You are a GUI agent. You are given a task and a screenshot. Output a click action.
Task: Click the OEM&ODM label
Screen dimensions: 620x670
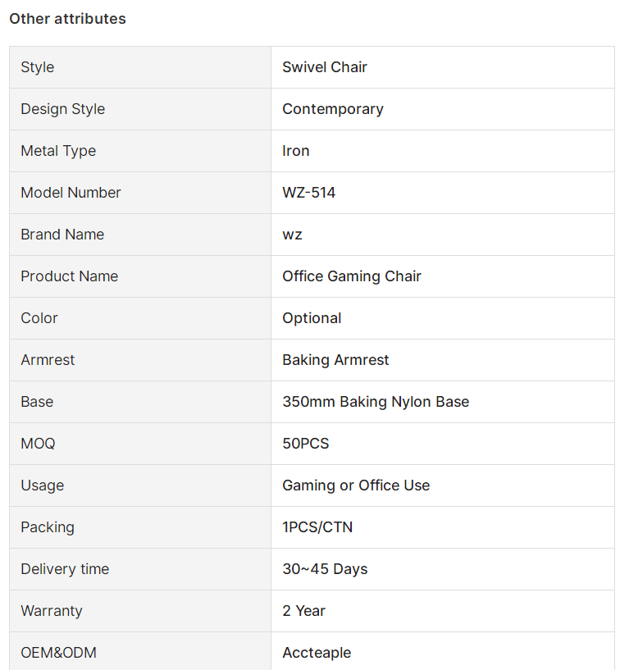coord(58,653)
